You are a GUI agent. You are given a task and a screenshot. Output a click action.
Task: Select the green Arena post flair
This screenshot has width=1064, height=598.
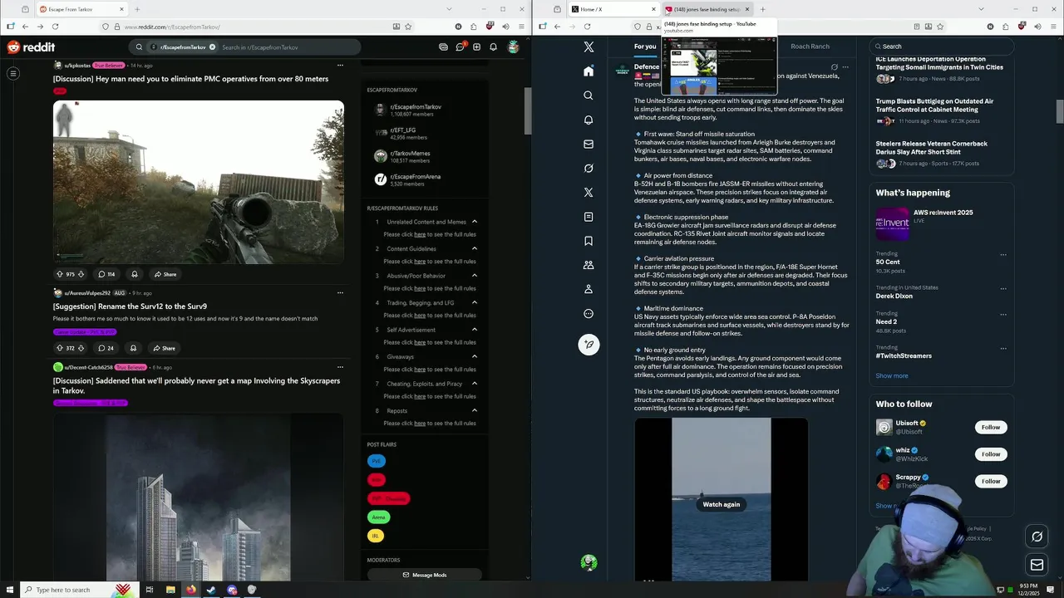tap(378, 517)
